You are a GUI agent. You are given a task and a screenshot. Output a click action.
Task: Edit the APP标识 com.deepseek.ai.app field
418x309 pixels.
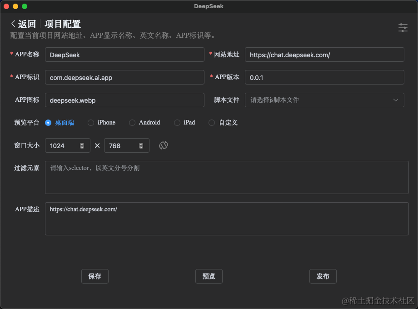(124, 77)
